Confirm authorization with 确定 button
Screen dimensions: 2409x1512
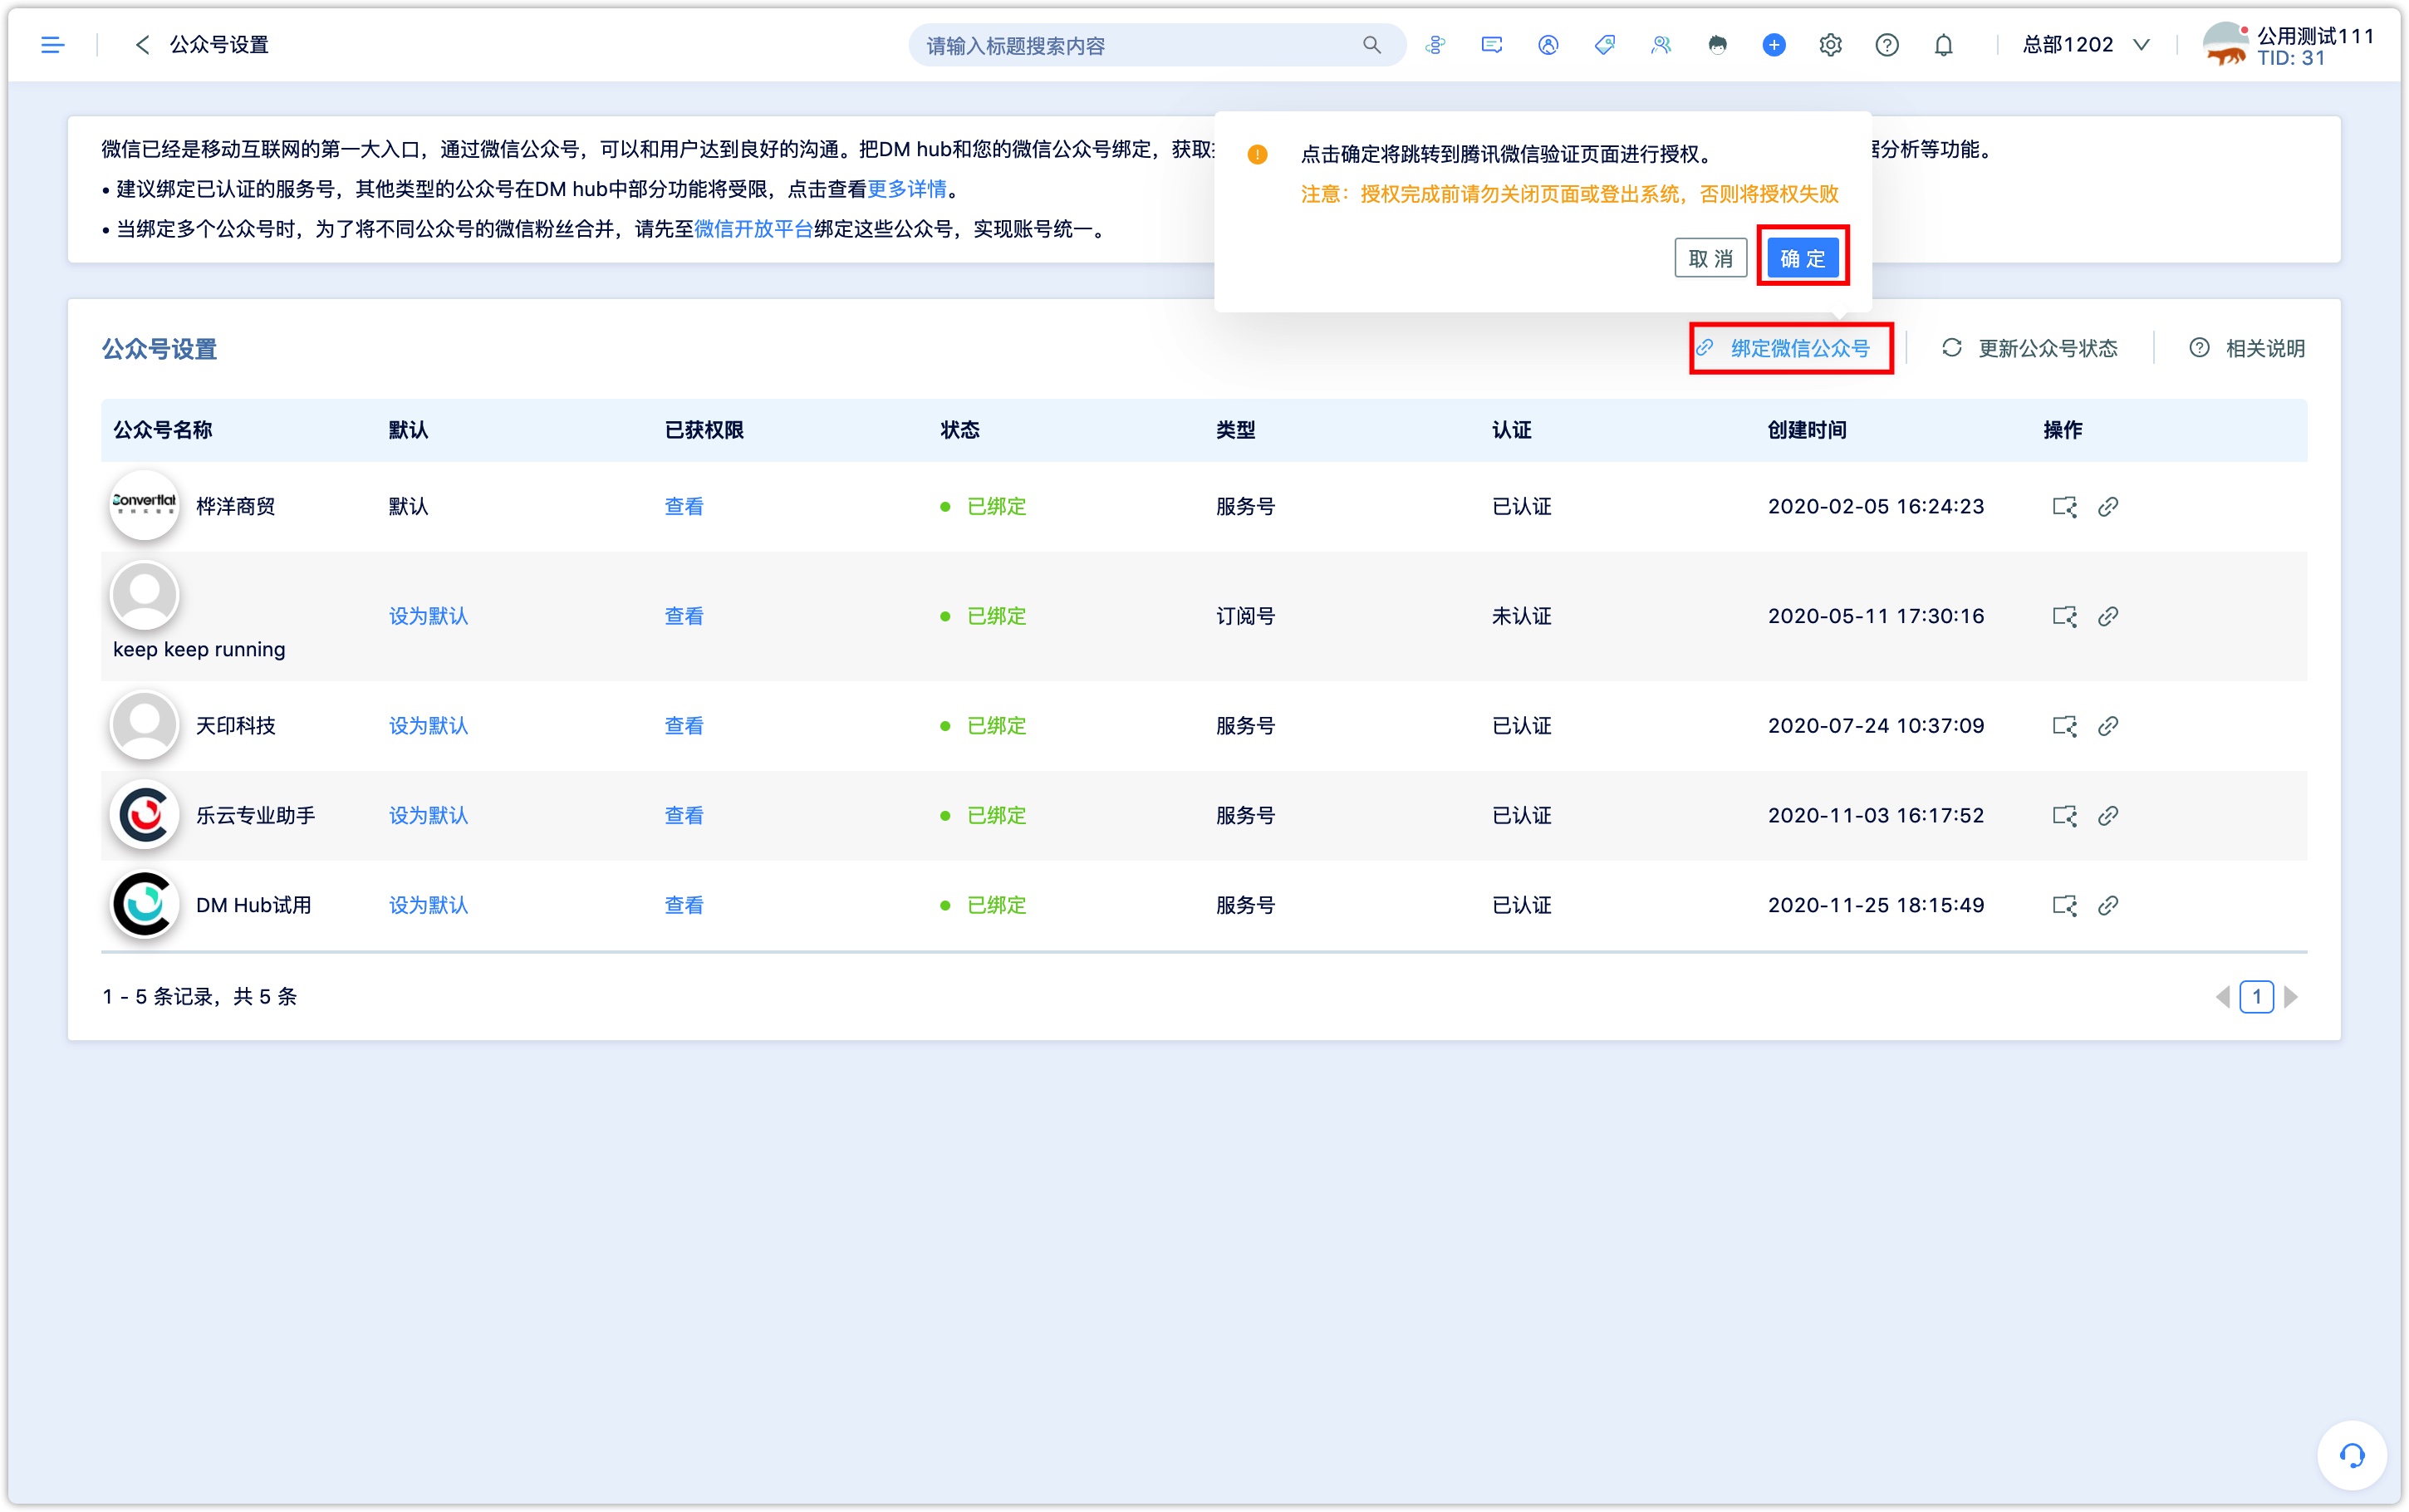coord(1803,258)
